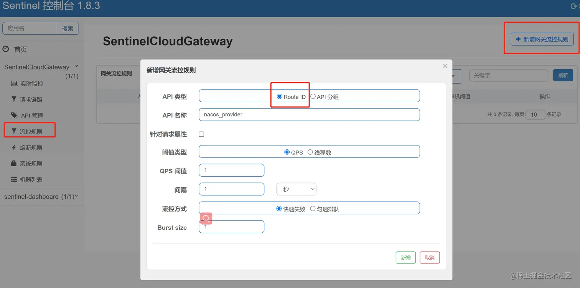Go to 首页 in the sidebar
Screen dimensions: 580x288
pyautogui.click(x=20, y=50)
